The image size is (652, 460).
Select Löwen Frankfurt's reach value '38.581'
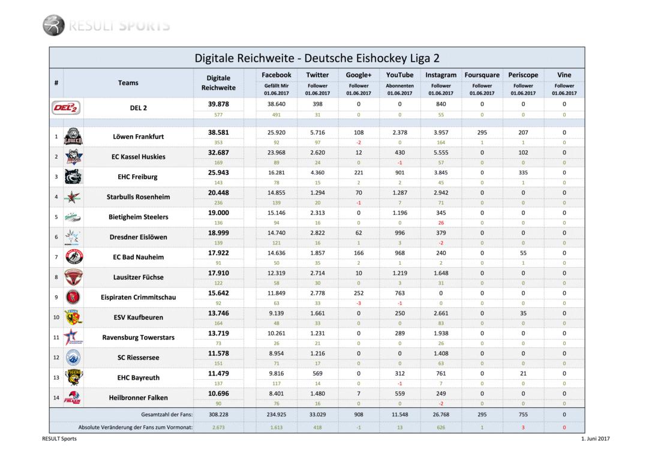coord(218,132)
